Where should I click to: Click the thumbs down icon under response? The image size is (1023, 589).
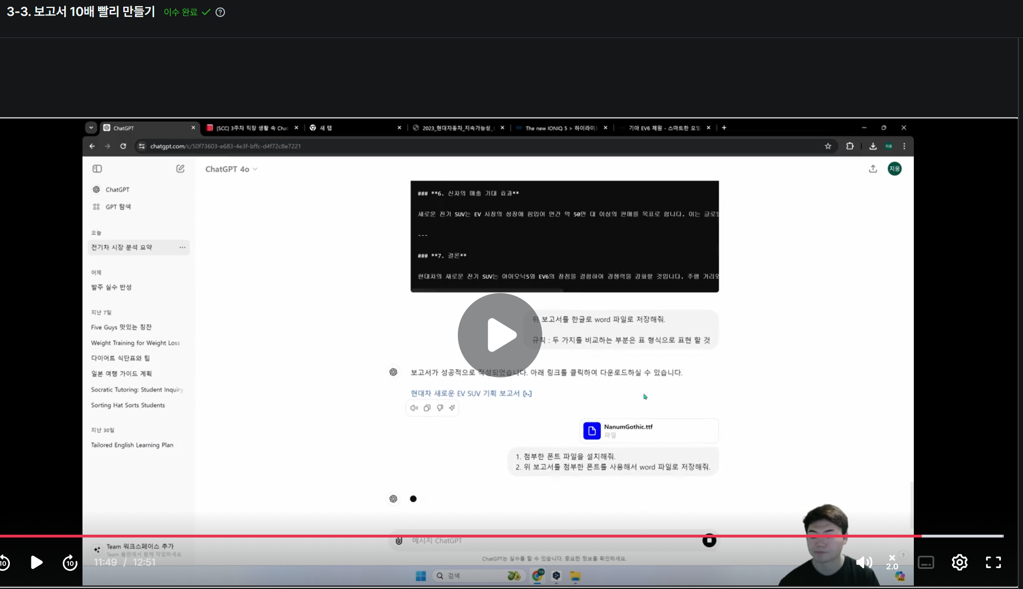coord(440,408)
